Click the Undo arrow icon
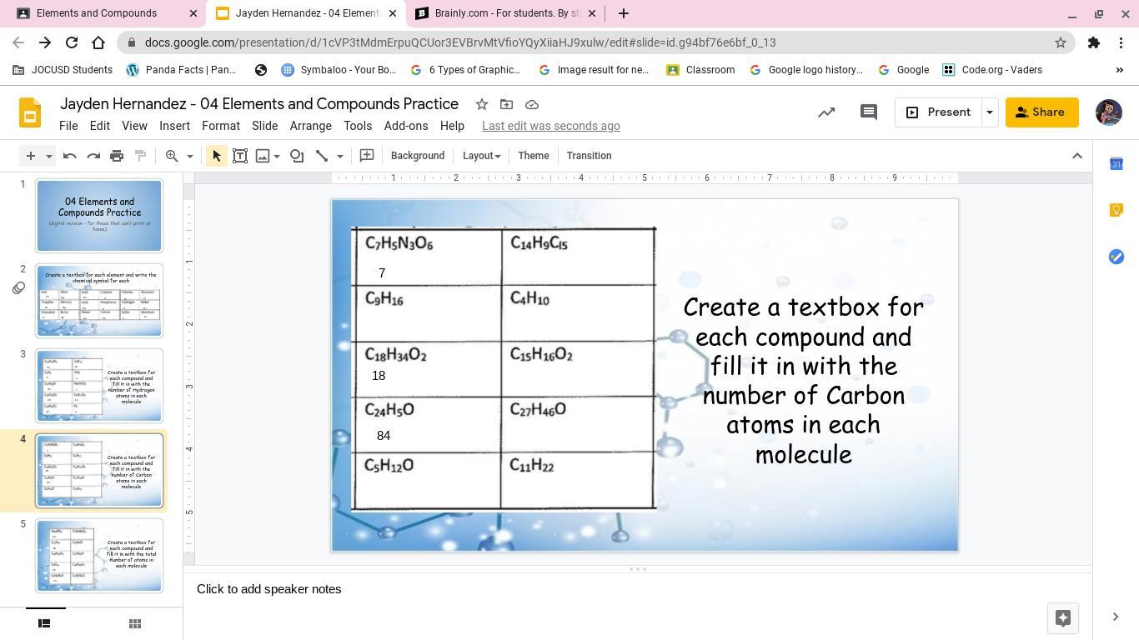Screen dimensions: 1139x640 coord(70,156)
